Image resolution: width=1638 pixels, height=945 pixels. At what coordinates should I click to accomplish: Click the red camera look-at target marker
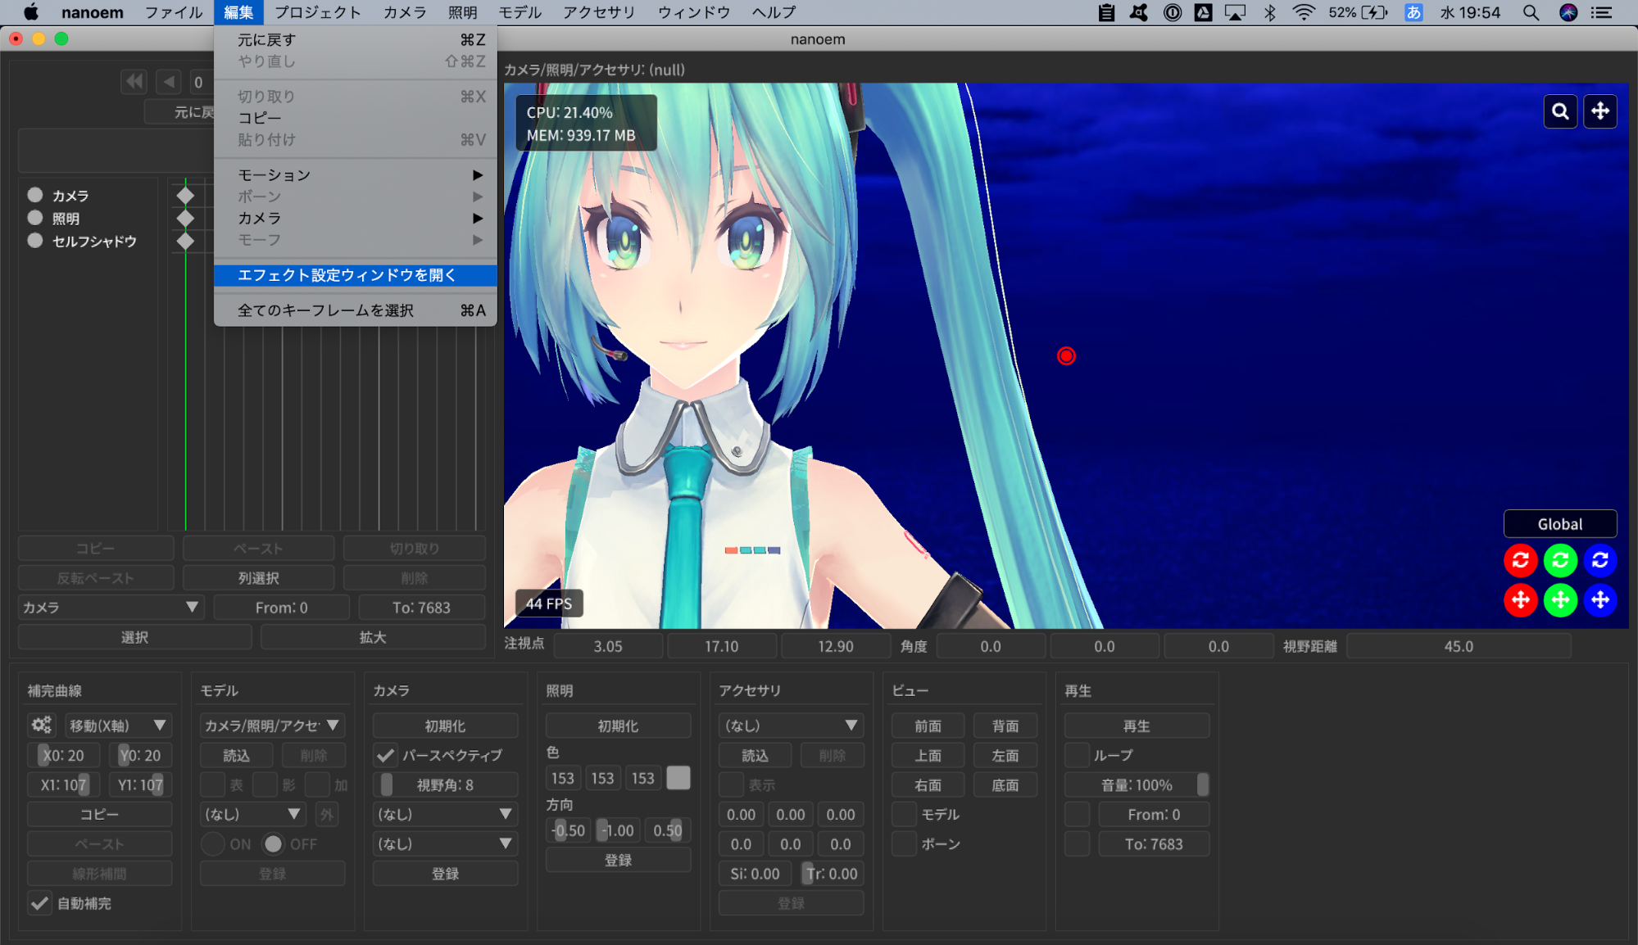pyautogui.click(x=1066, y=356)
